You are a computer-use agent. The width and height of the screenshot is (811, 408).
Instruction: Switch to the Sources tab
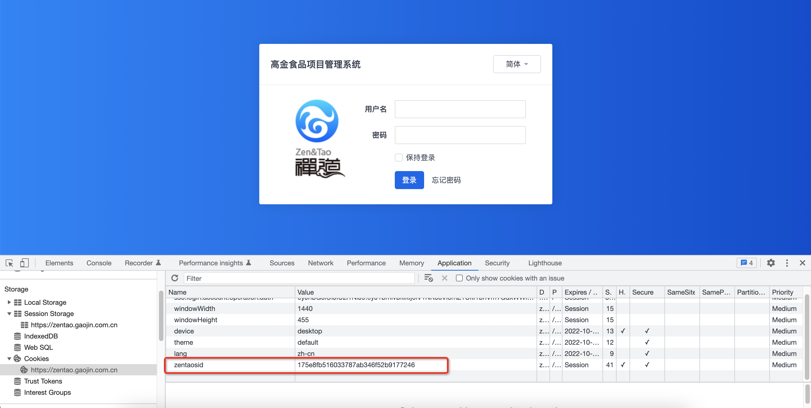pos(282,263)
